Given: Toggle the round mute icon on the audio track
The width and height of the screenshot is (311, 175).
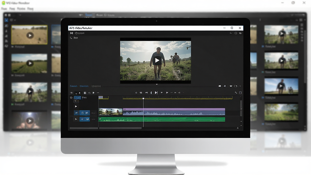Looking at the screenshot, I should point(87,119).
